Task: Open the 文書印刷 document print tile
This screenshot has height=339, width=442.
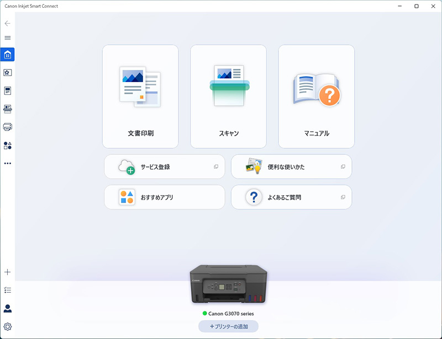Action: [140, 96]
